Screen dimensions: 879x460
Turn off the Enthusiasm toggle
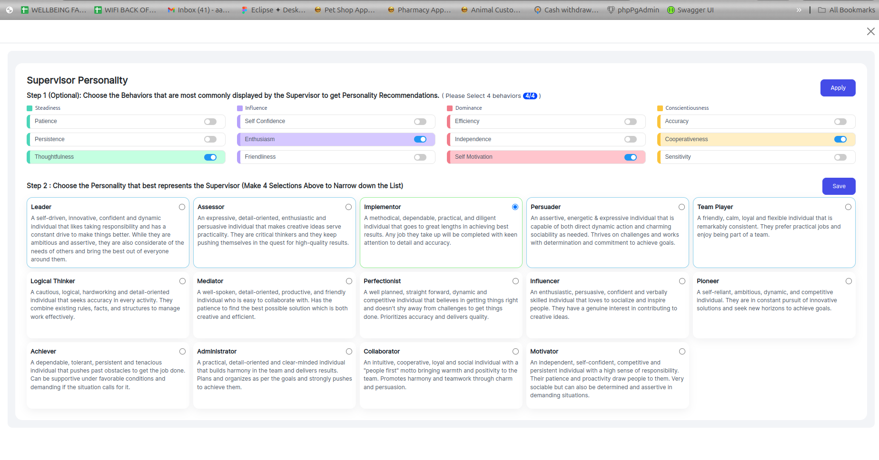pyautogui.click(x=420, y=139)
